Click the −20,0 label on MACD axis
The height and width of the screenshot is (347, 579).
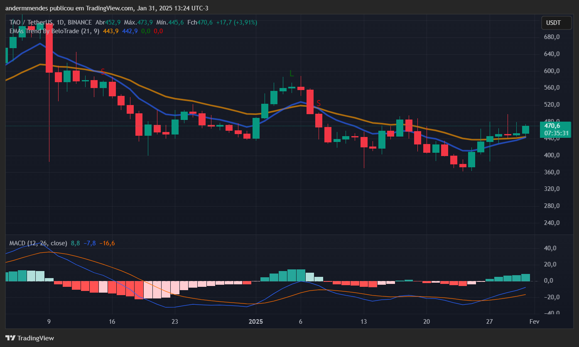(x=552, y=297)
